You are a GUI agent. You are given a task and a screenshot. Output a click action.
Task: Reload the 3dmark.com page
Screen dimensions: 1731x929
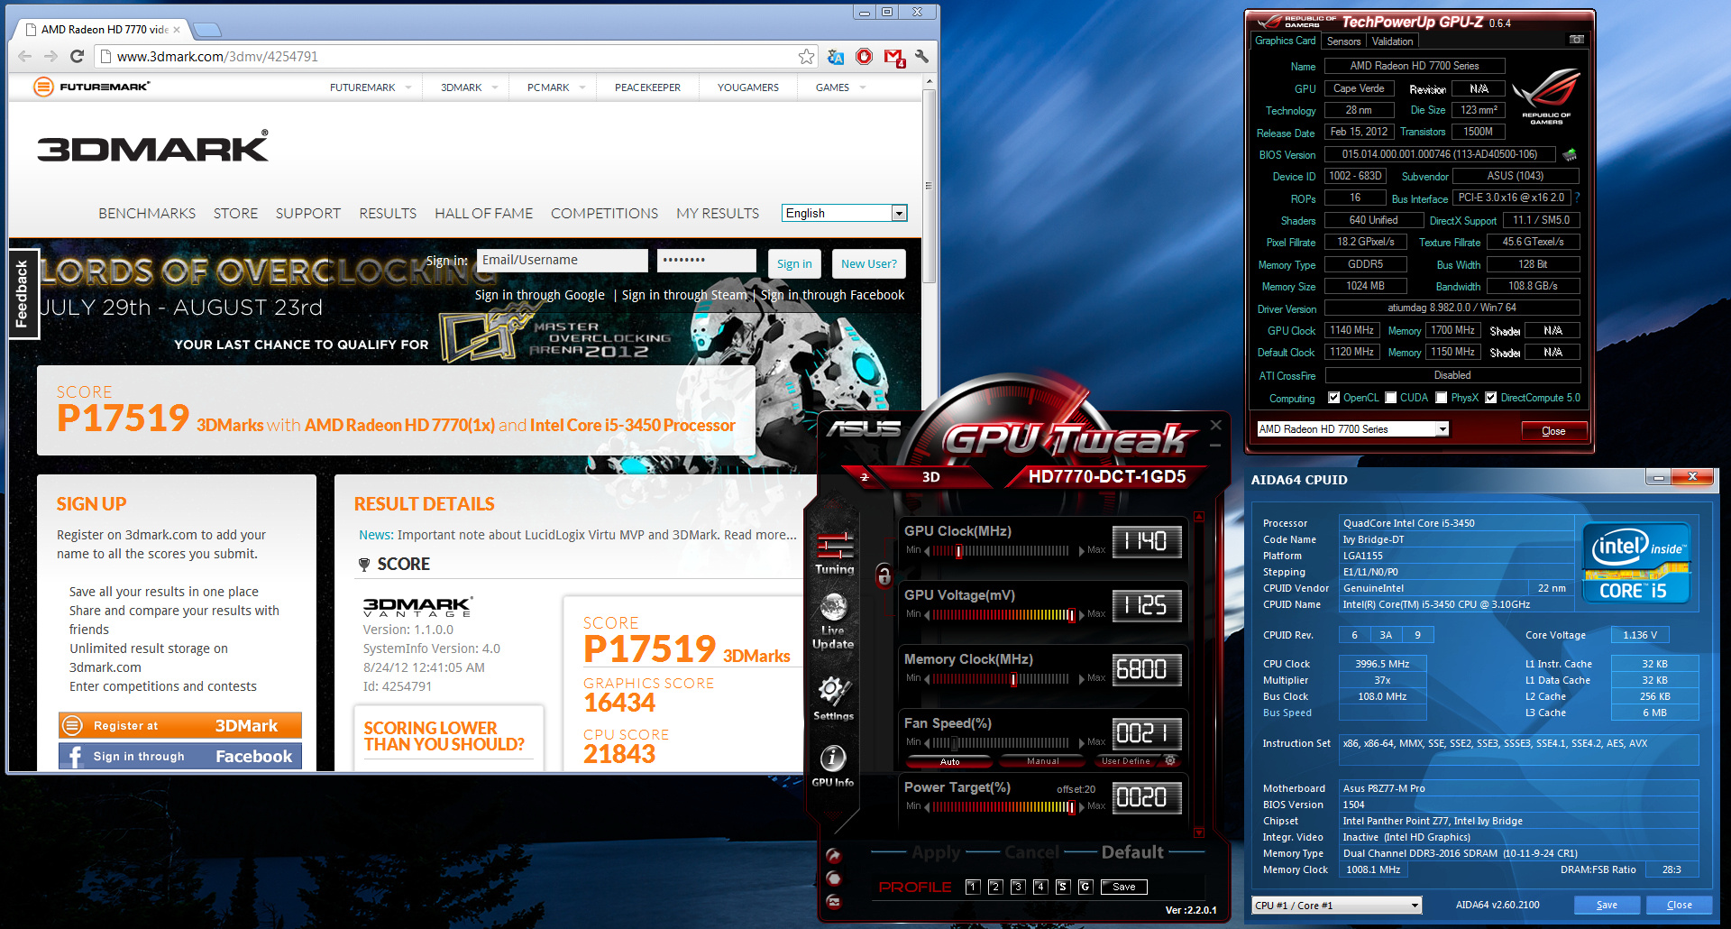pyautogui.click(x=78, y=56)
